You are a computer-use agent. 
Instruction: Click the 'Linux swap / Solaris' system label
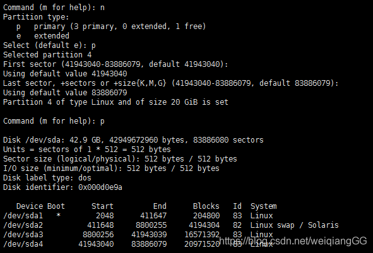[294, 225]
